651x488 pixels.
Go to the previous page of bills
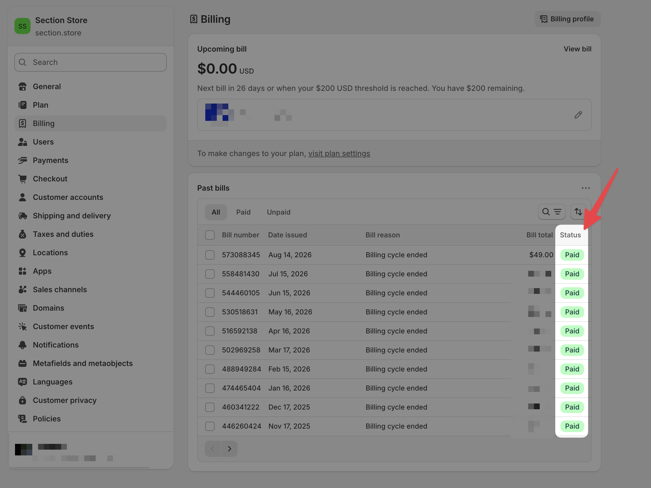[x=213, y=449]
